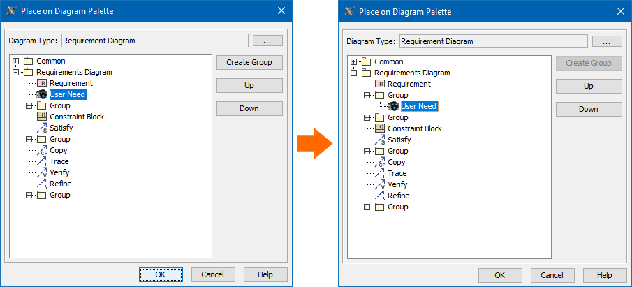Click the Down button in right dialog
The height and width of the screenshot is (287, 632).
(589, 109)
